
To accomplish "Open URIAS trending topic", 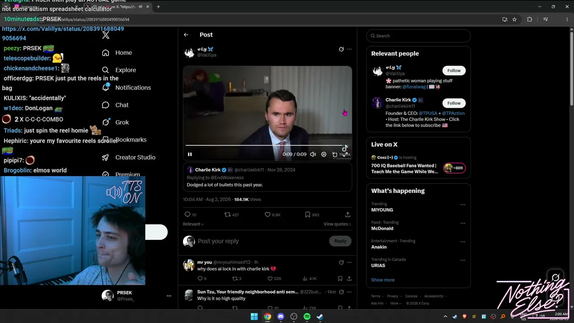I will pyautogui.click(x=378, y=266).
